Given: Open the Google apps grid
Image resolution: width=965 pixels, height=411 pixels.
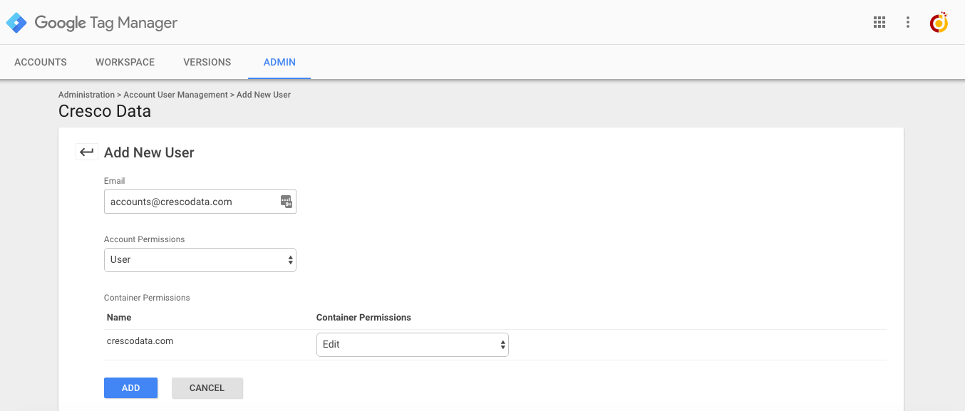Looking at the screenshot, I should (879, 22).
